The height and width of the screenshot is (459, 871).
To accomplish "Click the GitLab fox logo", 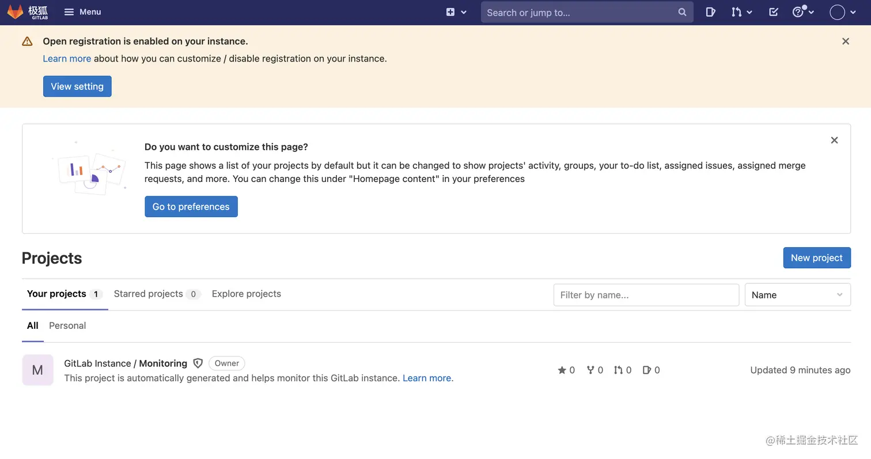I will point(27,12).
